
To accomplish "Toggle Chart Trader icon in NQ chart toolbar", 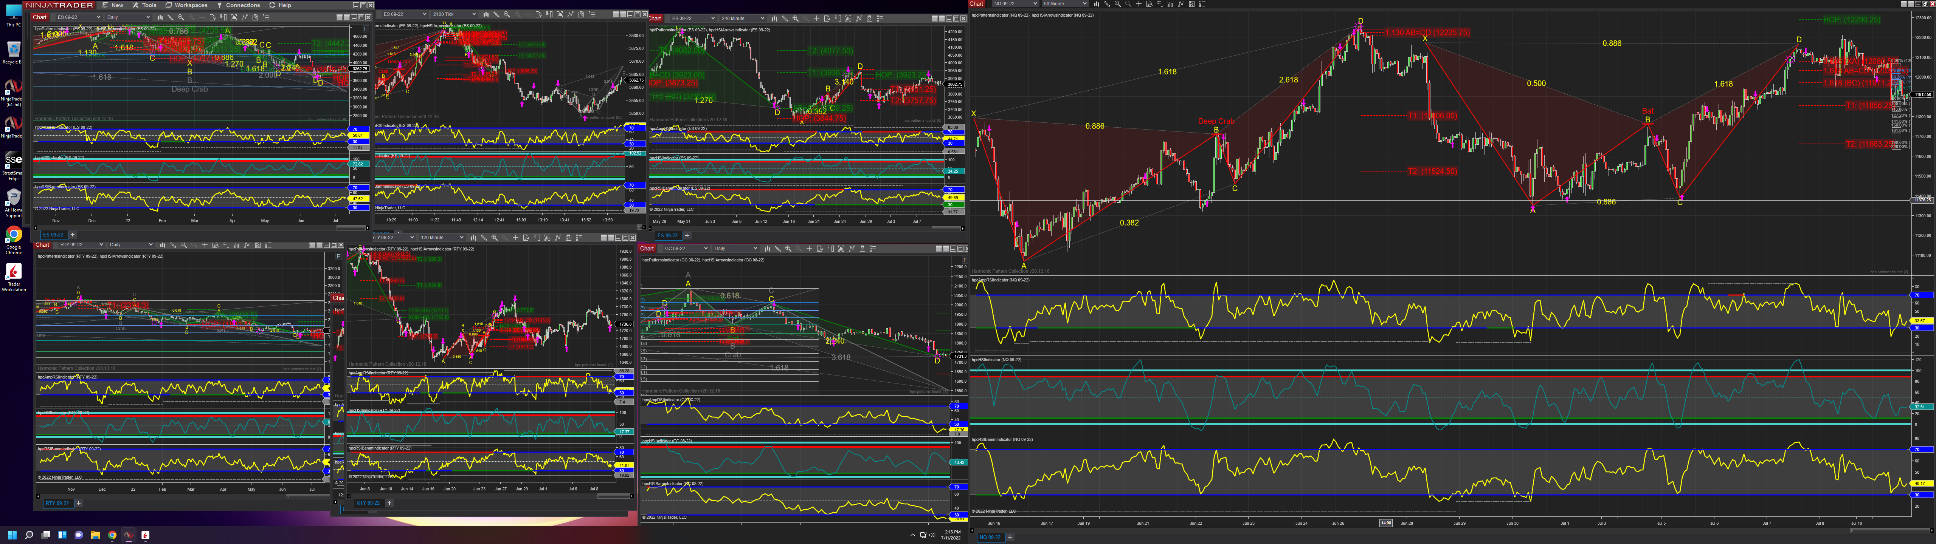I will point(1160,4).
